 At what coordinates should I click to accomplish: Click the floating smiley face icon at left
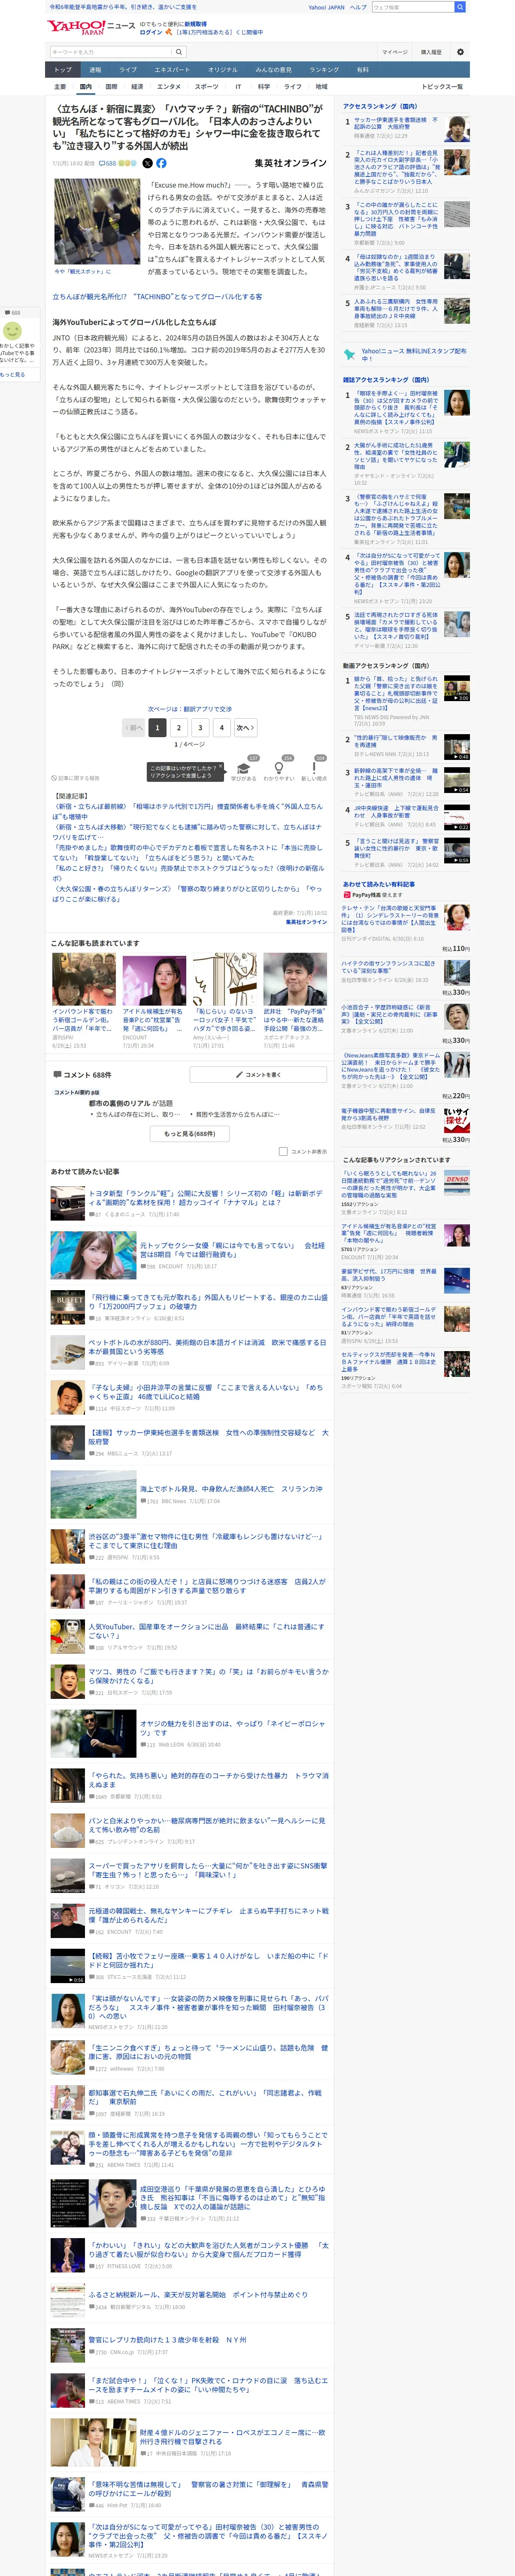pos(12,330)
